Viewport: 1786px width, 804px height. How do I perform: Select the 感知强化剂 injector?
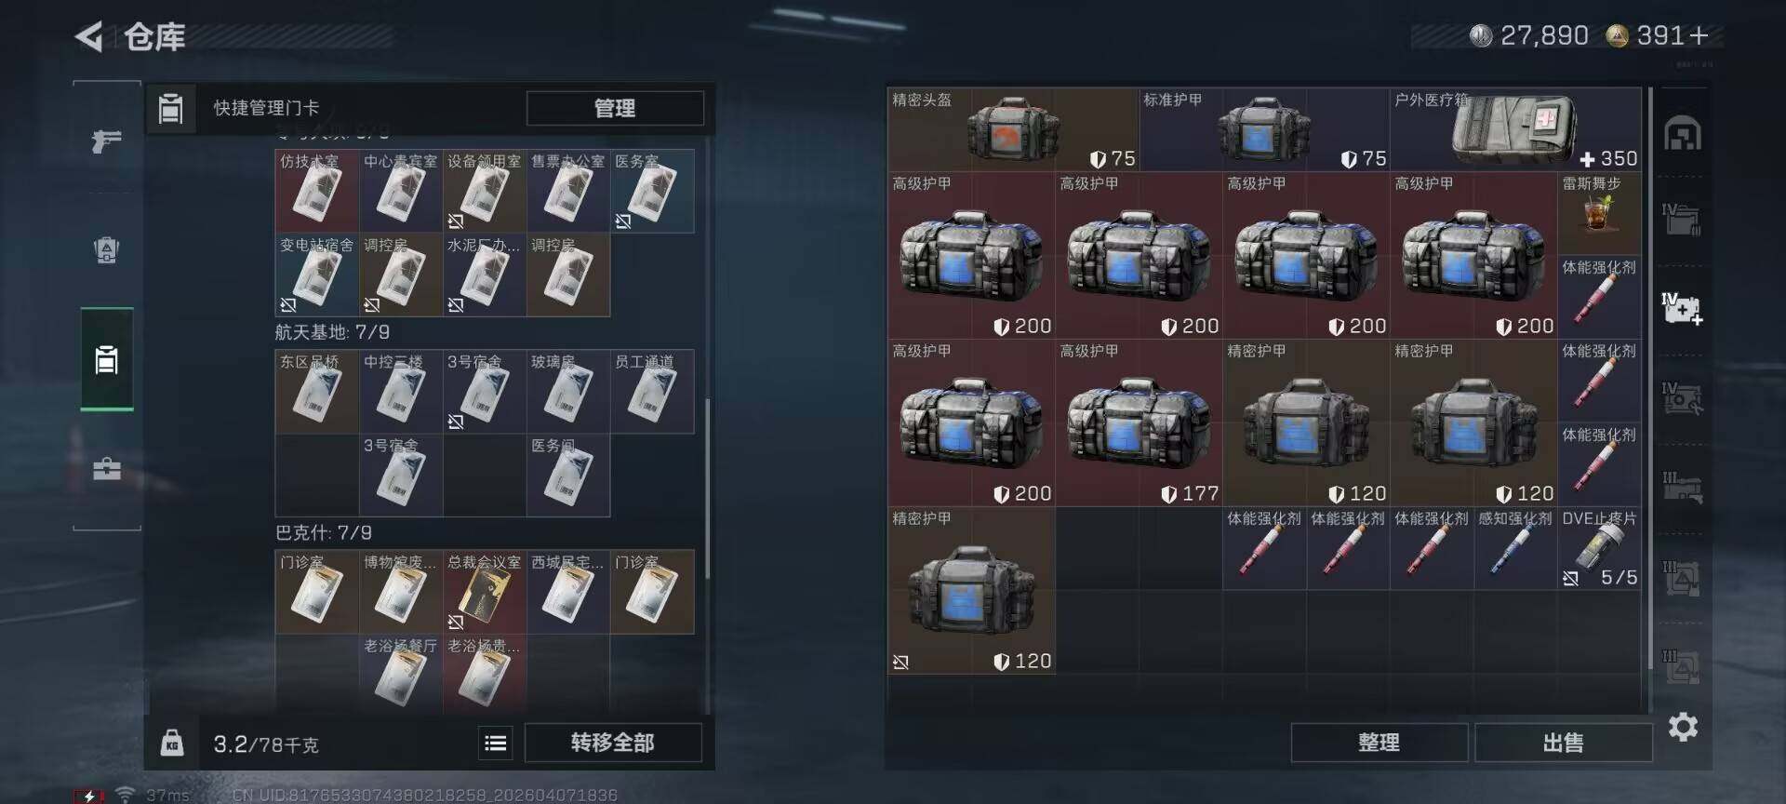(1515, 548)
